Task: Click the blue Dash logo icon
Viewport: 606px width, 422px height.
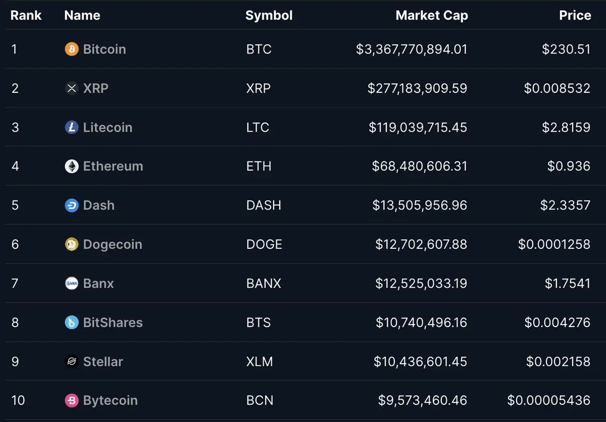Action: coord(72,205)
